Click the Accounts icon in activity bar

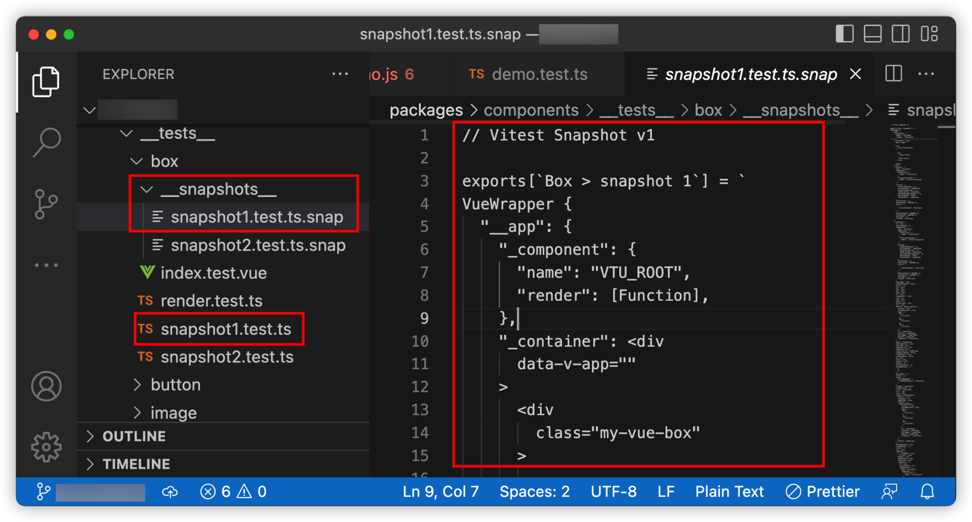pos(46,386)
